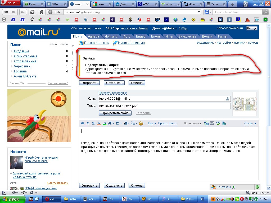
Task: Run the spell check ABC icon
Action: coord(218,123)
